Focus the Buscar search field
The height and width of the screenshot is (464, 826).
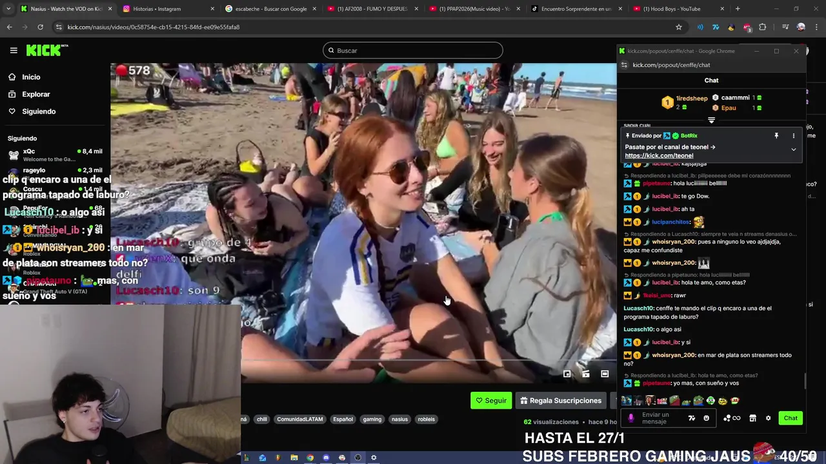[x=413, y=50]
